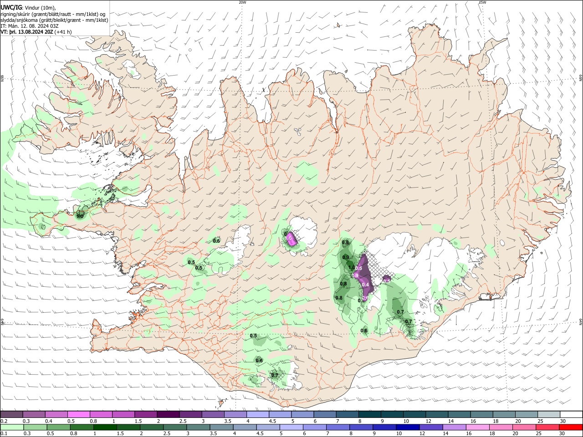The height and width of the screenshot is (437, 583).
Task: Select the 3–3.5 violet swatch in upper legend row
Action: [212, 415]
